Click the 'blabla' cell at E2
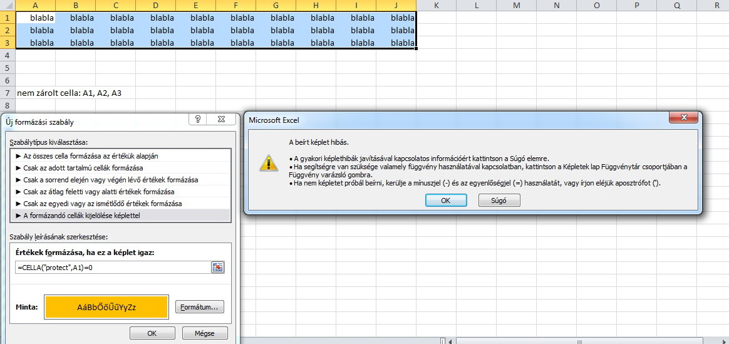Viewport: 729px width, 344px height. tap(196, 30)
